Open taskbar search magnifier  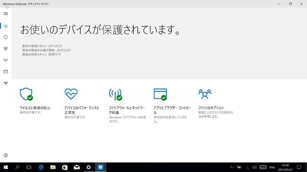coord(17,167)
